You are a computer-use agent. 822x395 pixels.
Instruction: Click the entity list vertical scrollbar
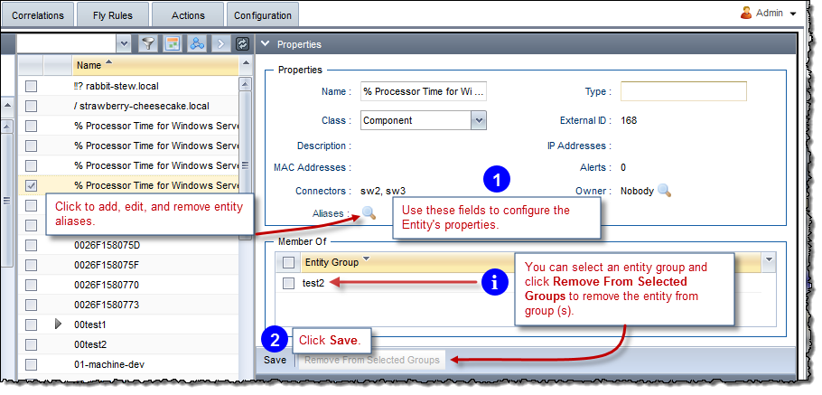(245, 163)
